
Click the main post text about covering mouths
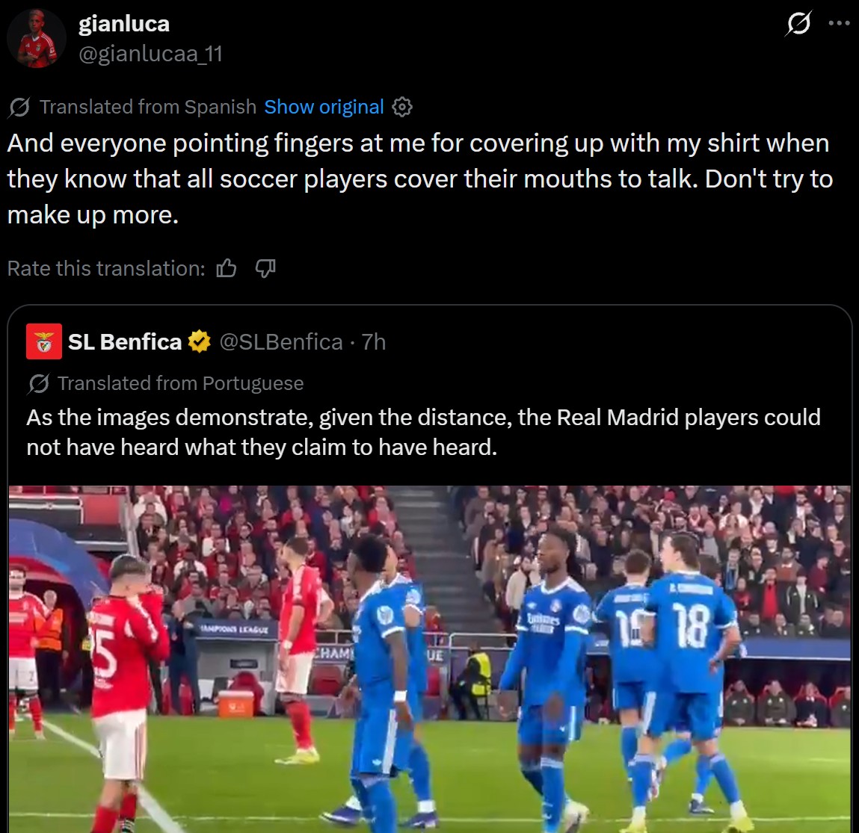420,179
